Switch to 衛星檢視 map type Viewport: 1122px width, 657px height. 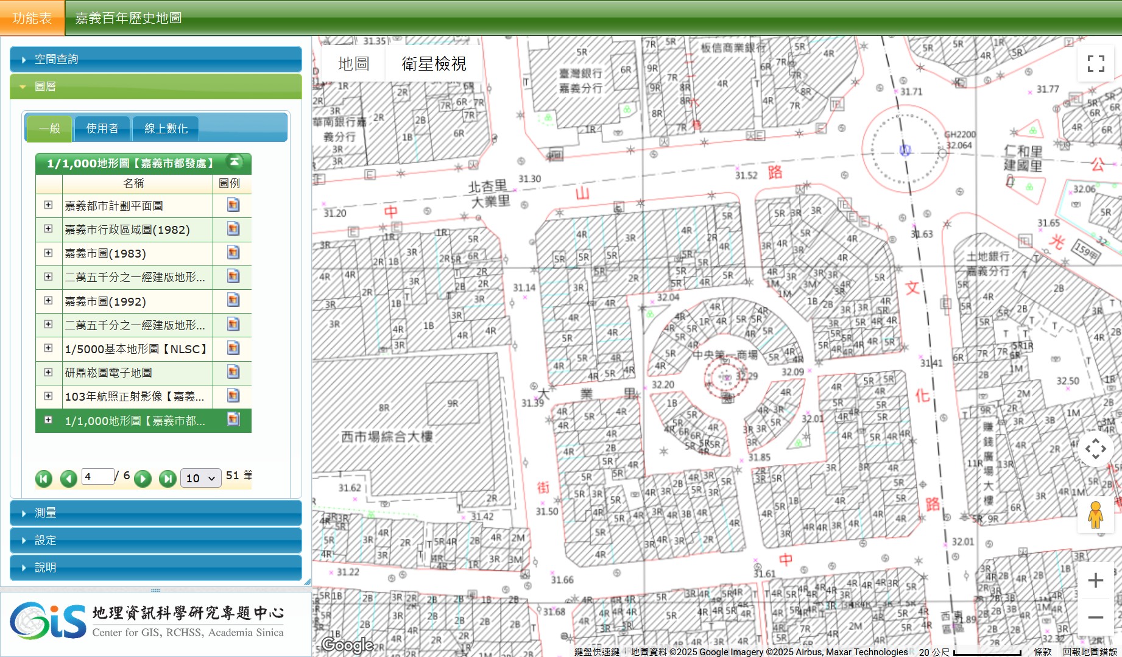(434, 64)
